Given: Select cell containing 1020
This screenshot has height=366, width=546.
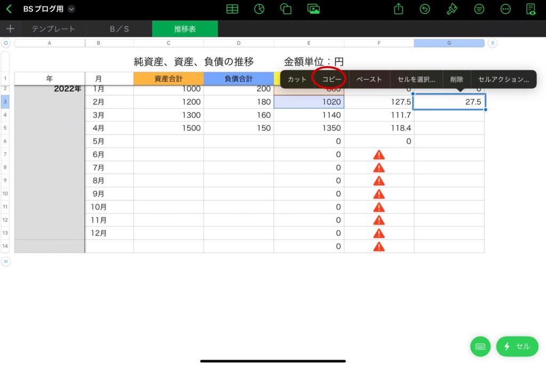Looking at the screenshot, I should click(x=309, y=102).
